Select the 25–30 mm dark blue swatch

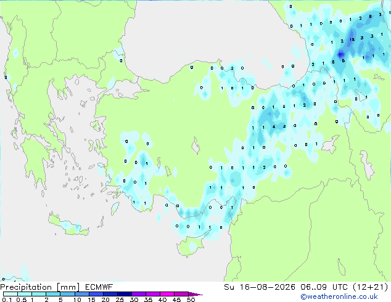(125, 294)
